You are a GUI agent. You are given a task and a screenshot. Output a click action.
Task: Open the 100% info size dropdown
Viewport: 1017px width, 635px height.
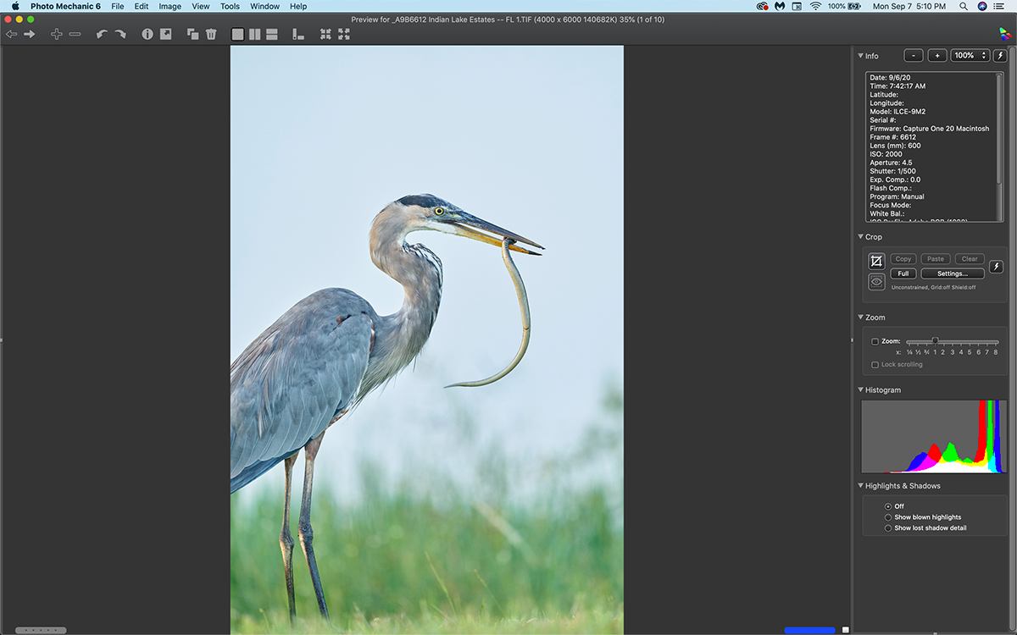pos(970,55)
